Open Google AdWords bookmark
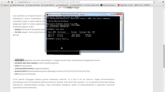The image size is (165, 92). 48,5
